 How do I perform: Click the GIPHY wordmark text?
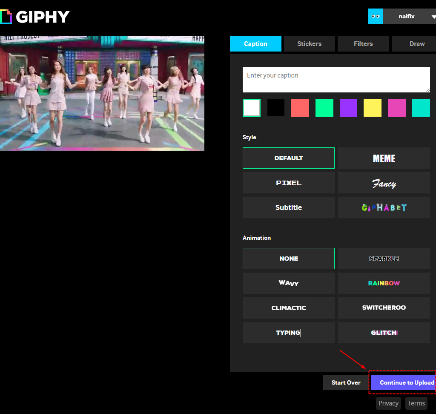tap(43, 17)
